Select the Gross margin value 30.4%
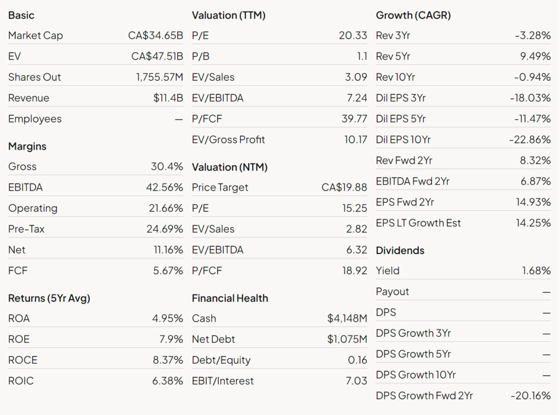The image size is (560, 415). pos(167,167)
